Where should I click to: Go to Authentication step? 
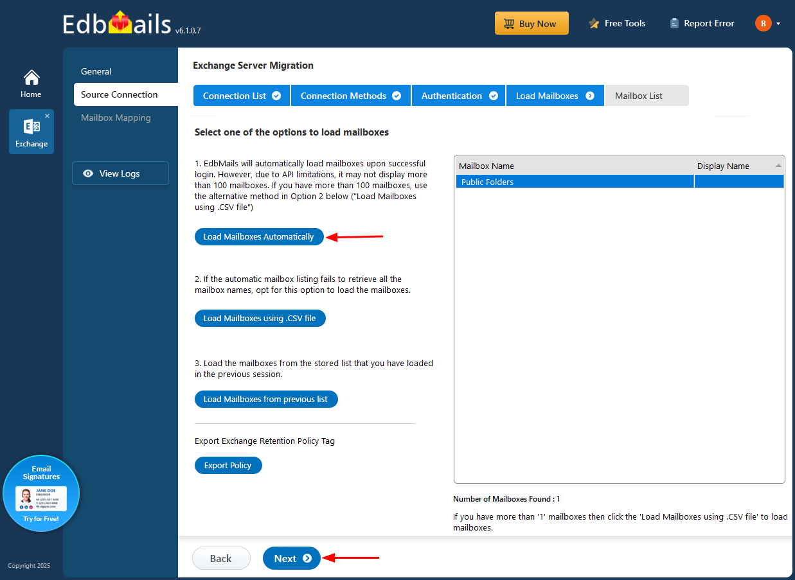pyautogui.click(x=459, y=96)
